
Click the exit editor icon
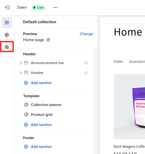pos(7,8)
